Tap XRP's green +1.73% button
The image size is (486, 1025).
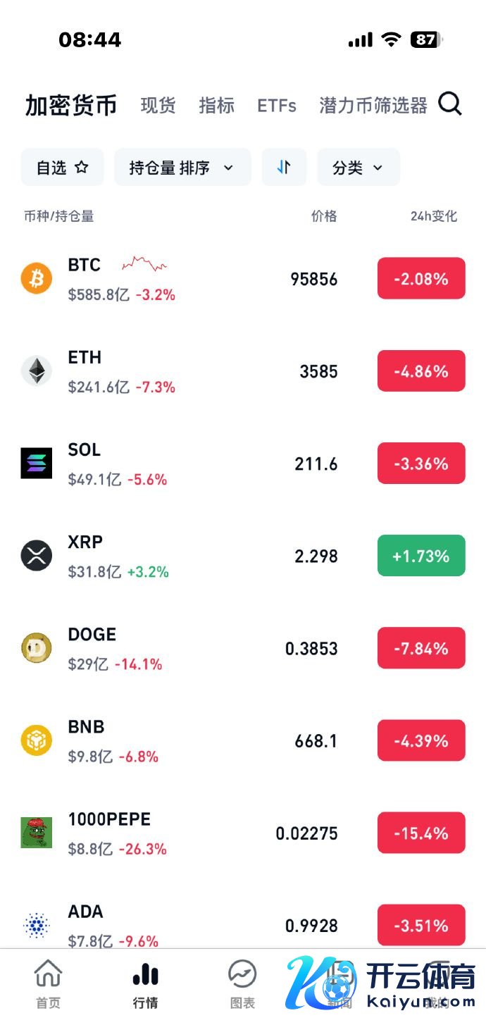click(x=421, y=556)
